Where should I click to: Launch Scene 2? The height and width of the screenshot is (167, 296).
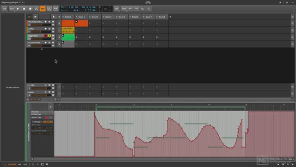(x=77, y=17)
